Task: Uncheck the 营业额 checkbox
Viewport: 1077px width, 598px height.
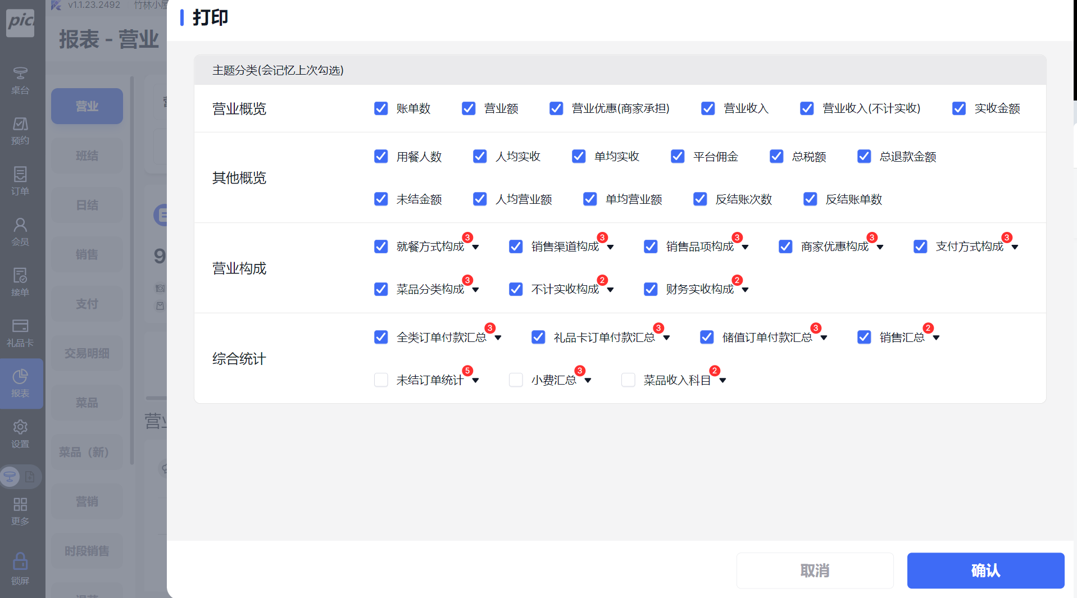Action: click(469, 108)
